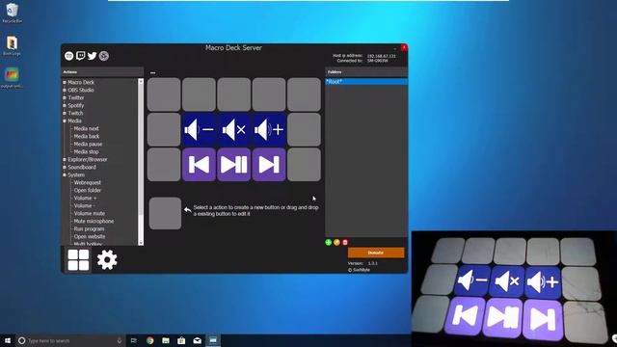
Task: Open the Windows Start menu
Action: point(8,340)
